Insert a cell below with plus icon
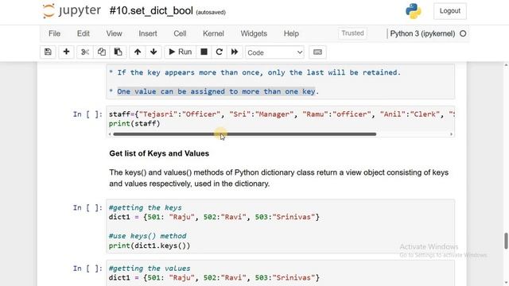This screenshot has height=286, width=509. tap(66, 52)
